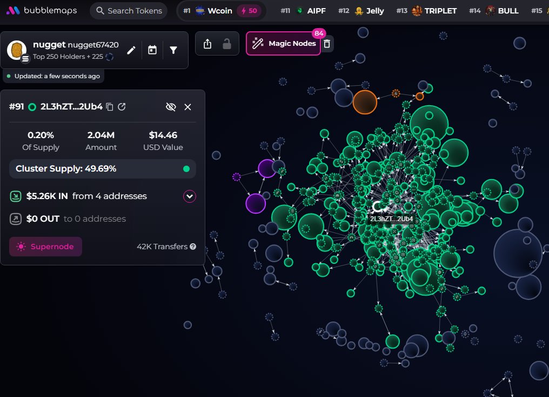Click the $14.46 USD Value
The height and width of the screenshot is (397, 549).
[x=163, y=135]
